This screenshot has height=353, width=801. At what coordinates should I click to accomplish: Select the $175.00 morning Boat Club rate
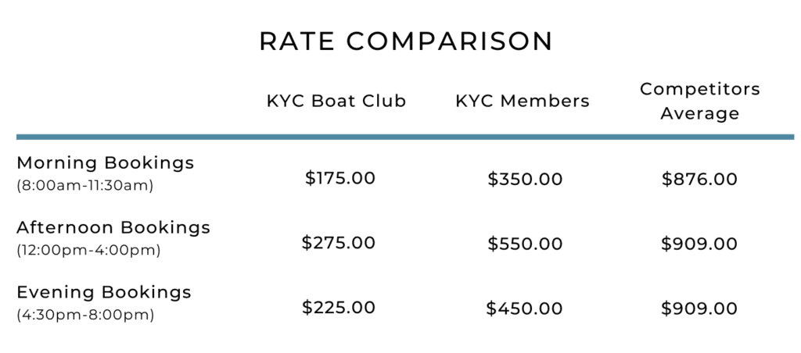tap(340, 178)
